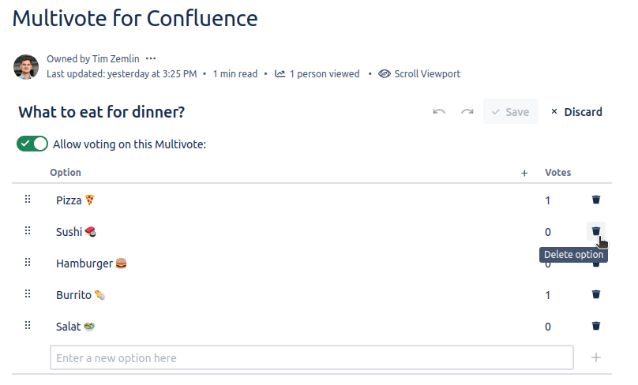Add new option with bottom plus icon

coord(596,357)
